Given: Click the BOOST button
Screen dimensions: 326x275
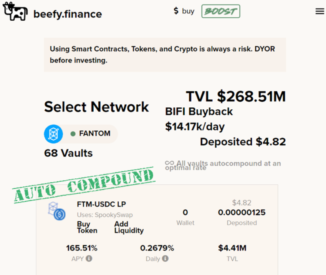Looking at the screenshot, I should (220, 11).
